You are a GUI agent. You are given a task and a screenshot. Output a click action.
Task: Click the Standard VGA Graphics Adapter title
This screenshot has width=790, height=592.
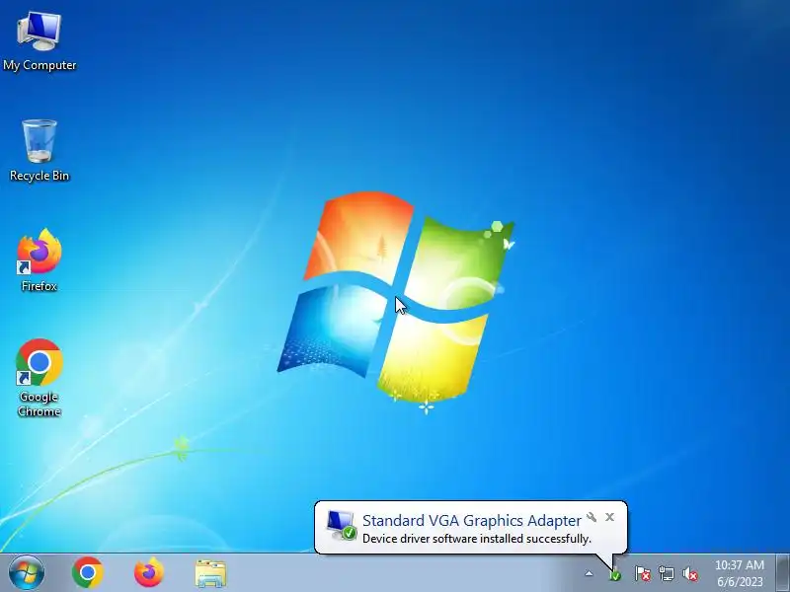[x=472, y=521]
